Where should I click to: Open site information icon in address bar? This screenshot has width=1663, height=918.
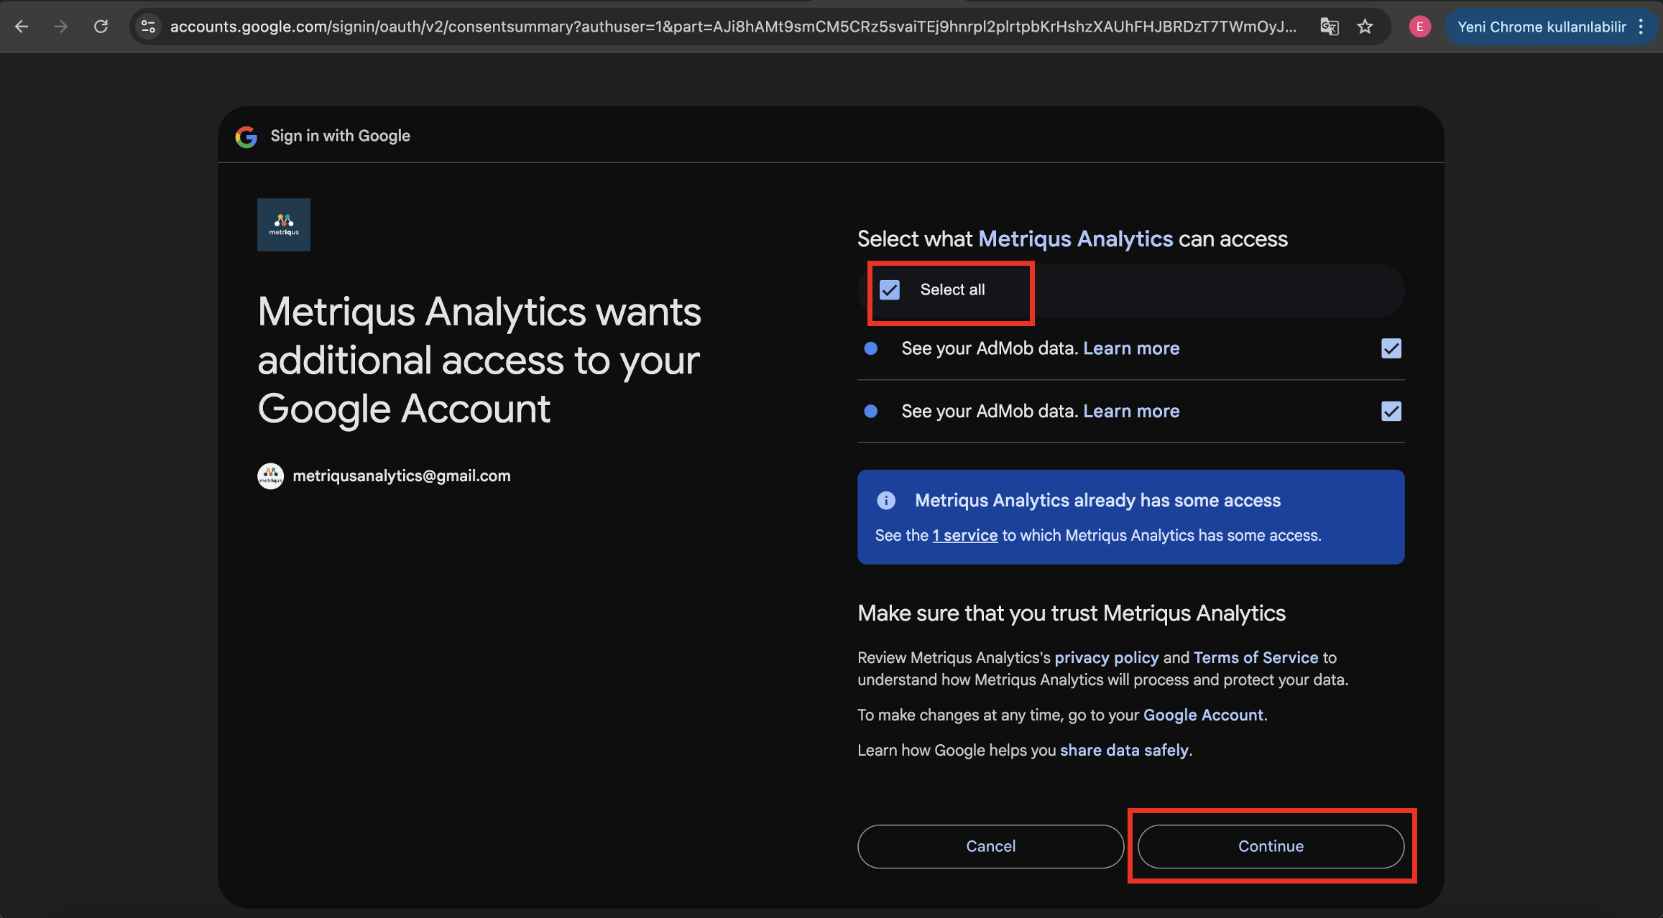click(x=148, y=27)
